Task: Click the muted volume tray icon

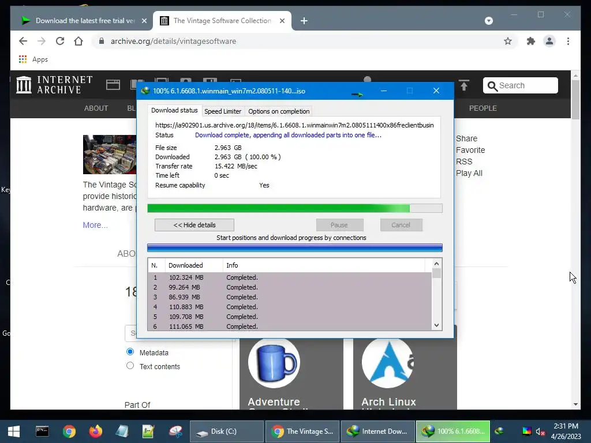Action: pos(540,431)
